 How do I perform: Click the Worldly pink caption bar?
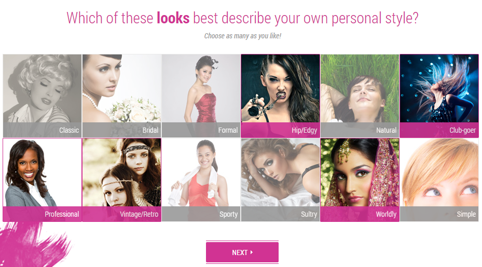[360, 214]
